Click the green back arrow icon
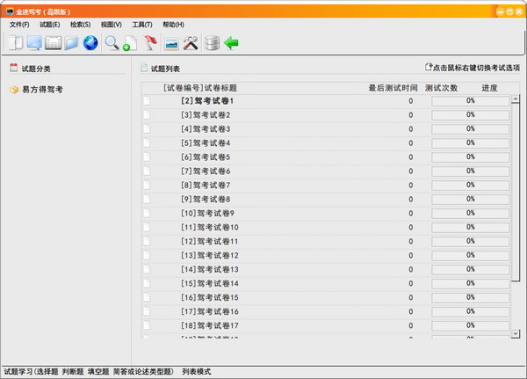 coord(231,43)
